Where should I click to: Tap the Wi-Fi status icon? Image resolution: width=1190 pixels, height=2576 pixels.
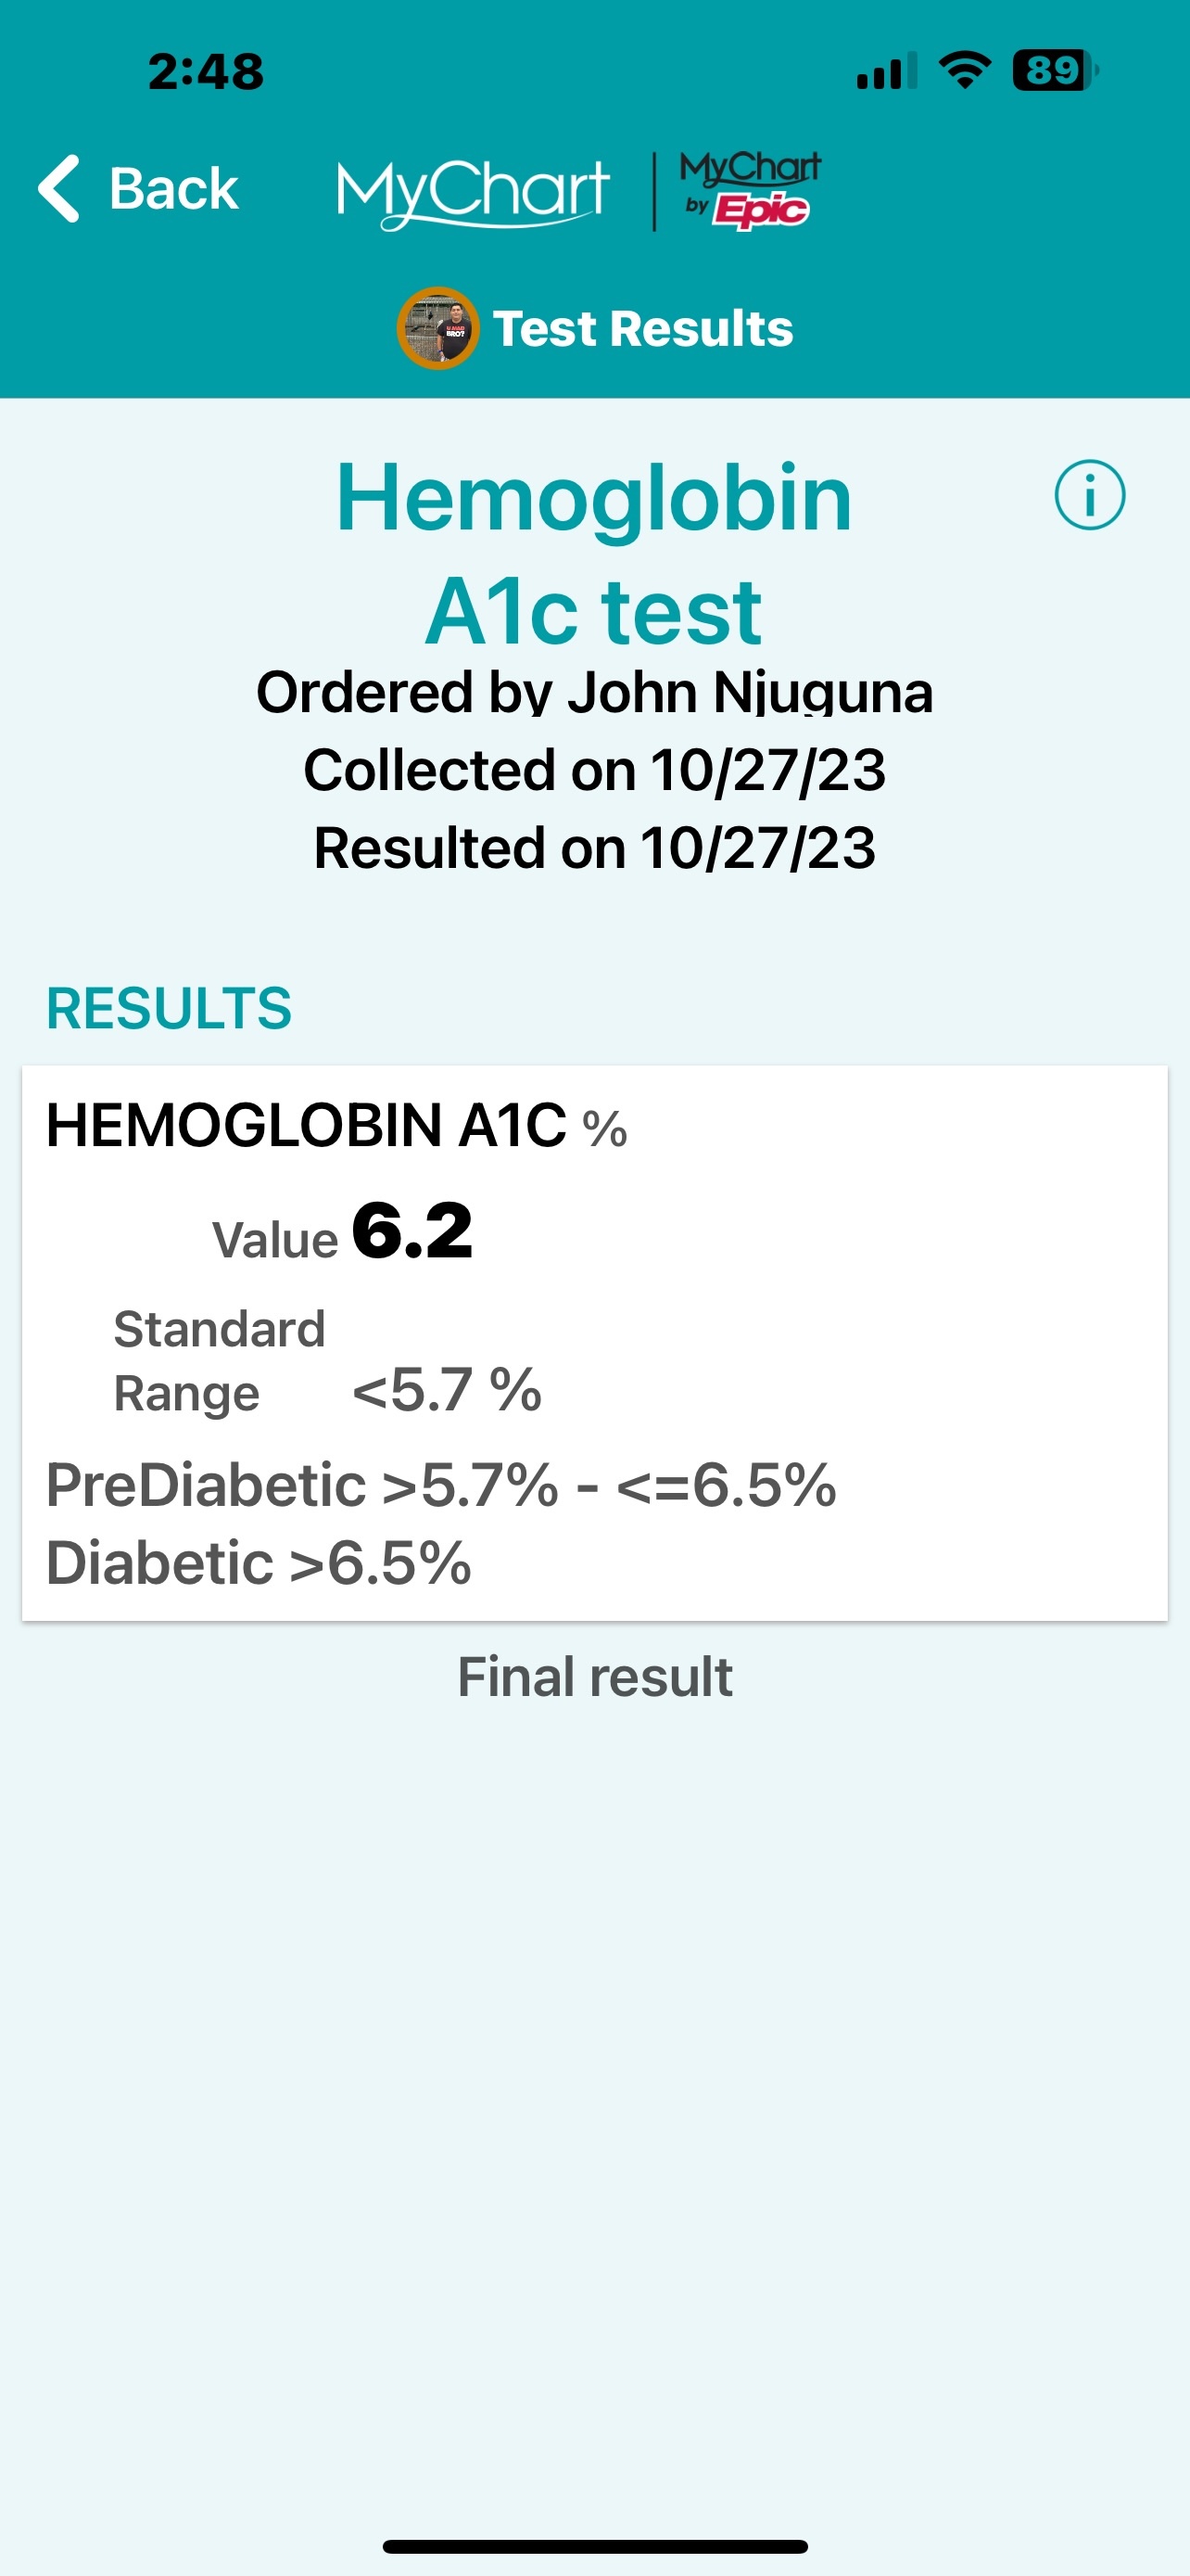click(x=964, y=71)
